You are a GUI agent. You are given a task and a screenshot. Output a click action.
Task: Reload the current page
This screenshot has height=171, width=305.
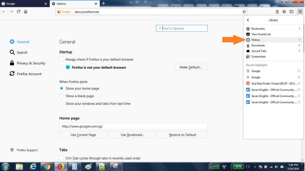tap(18, 12)
